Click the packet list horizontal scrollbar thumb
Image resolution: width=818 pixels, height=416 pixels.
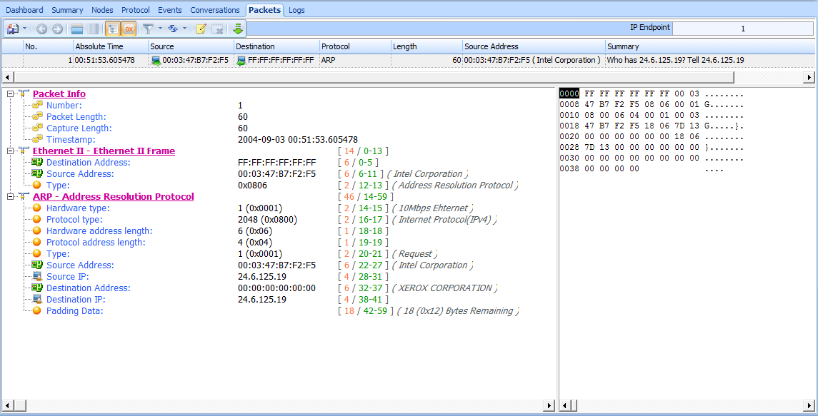374,77
